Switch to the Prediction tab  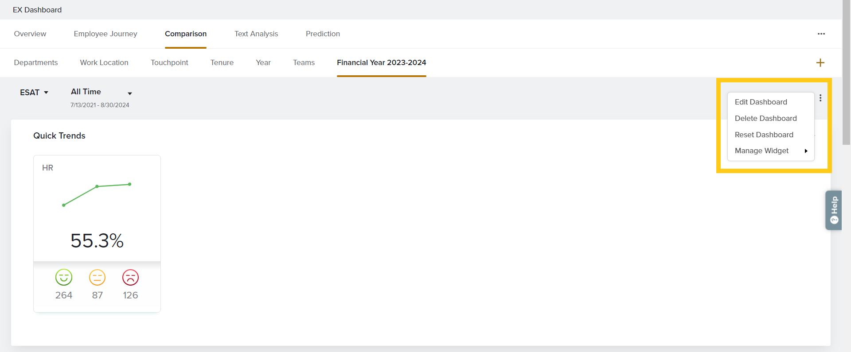pos(323,34)
